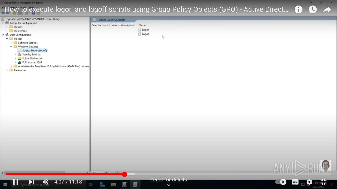Click the red progress bar scrubber
Image resolution: width=337 pixels, height=189 pixels.
tap(125, 174)
